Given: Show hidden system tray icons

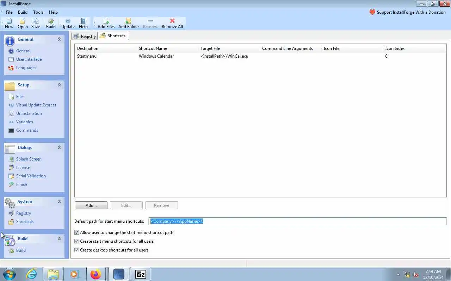Looking at the screenshot, I should tap(398, 275).
